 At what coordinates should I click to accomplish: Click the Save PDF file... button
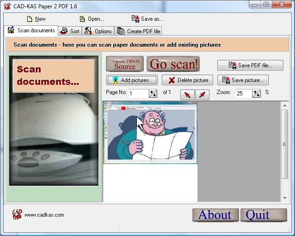(250, 65)
